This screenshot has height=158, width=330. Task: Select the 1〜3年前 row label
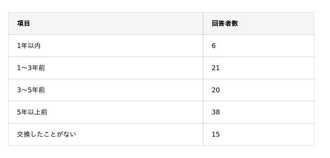point(31,68)
